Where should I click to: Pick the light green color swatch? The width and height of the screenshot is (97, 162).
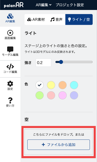coord(40,95)
